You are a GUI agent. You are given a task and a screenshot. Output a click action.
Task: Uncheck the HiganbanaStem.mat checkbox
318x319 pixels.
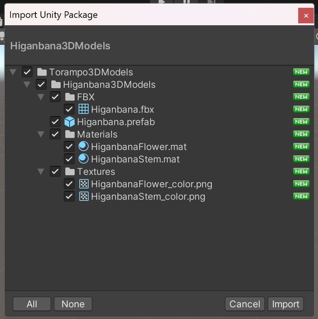69,159
